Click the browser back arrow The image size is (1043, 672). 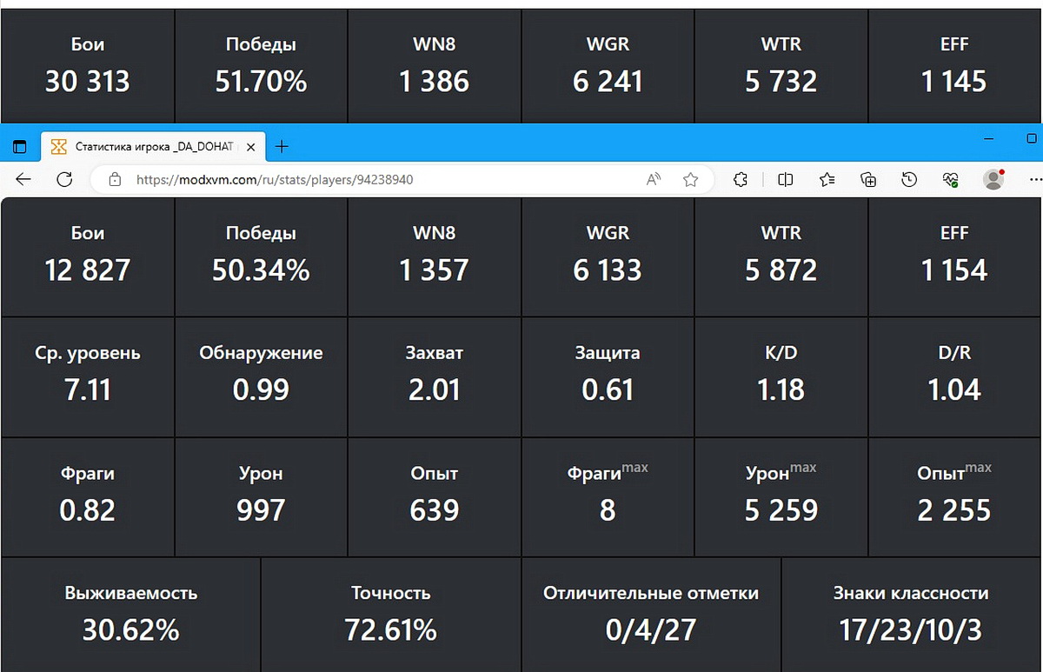tap(23, 180)
